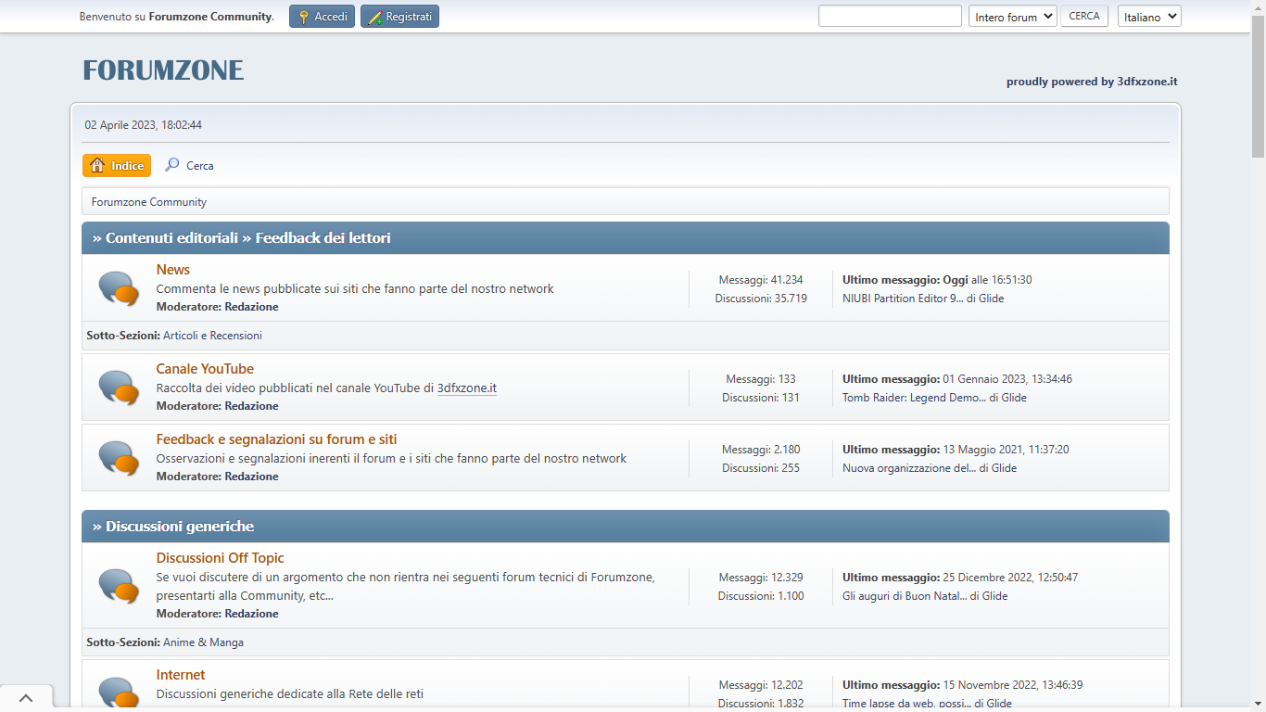Click the proudly powered by 3dfxzone.it text
This screenshot has height=712, width=1266.
click(1092, 82)
